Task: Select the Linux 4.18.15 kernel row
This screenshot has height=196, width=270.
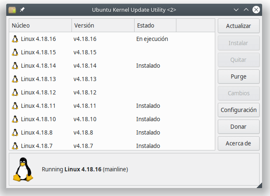Action: (x=112, y=52)
